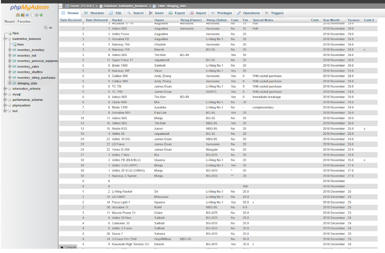385x253 pixels.
Task: Sort by the Year Month column header
Action: coord(331,20)
